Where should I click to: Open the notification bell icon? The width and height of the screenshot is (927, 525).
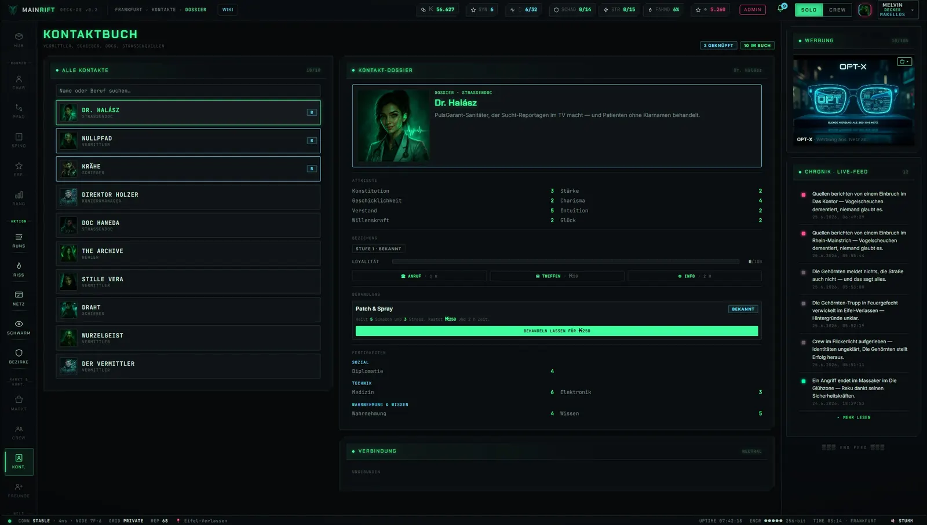pyautogui.click(x=780, y=9)
